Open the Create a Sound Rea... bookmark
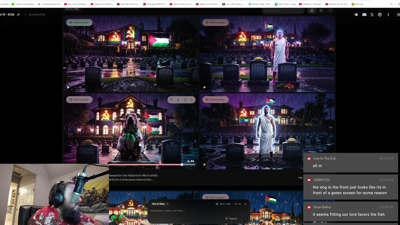 point(22,4)
